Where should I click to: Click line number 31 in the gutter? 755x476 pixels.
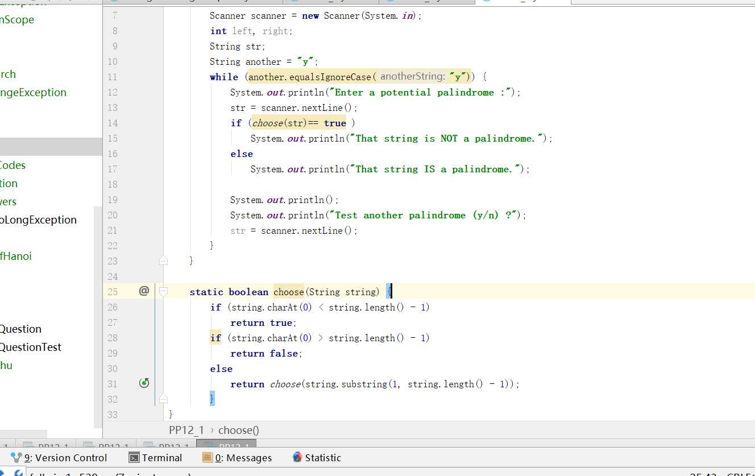click(112, 384)
